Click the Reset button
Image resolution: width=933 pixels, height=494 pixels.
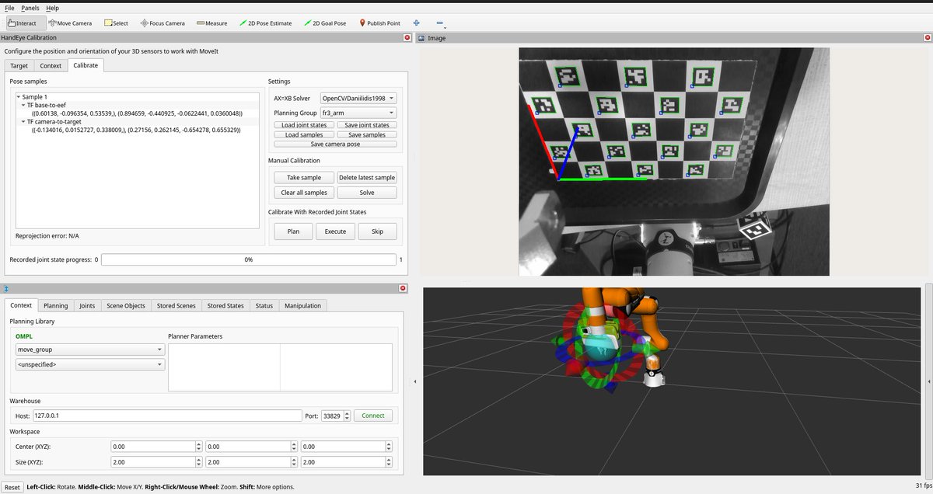(x=12, y=487)
